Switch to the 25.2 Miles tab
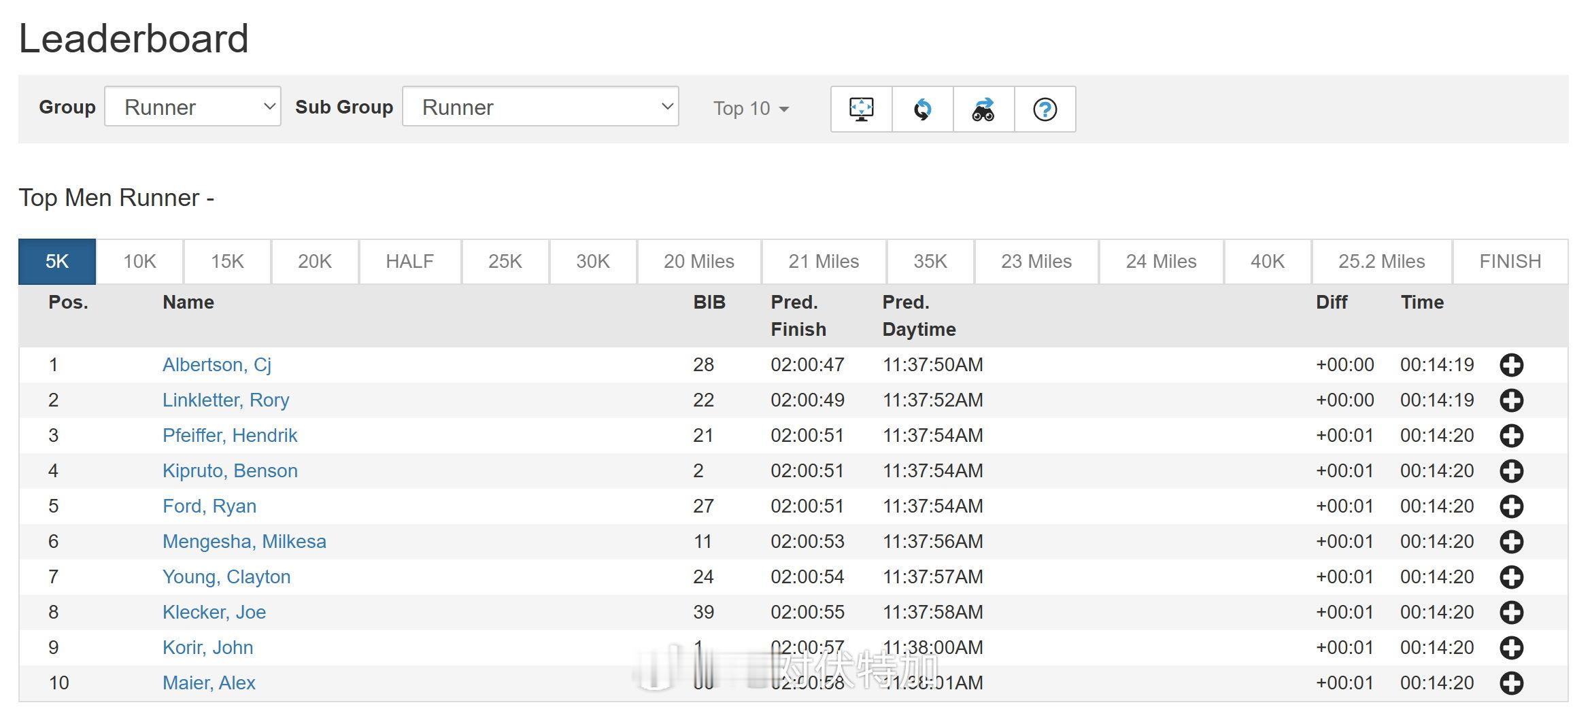 (x=1382, y=262)
